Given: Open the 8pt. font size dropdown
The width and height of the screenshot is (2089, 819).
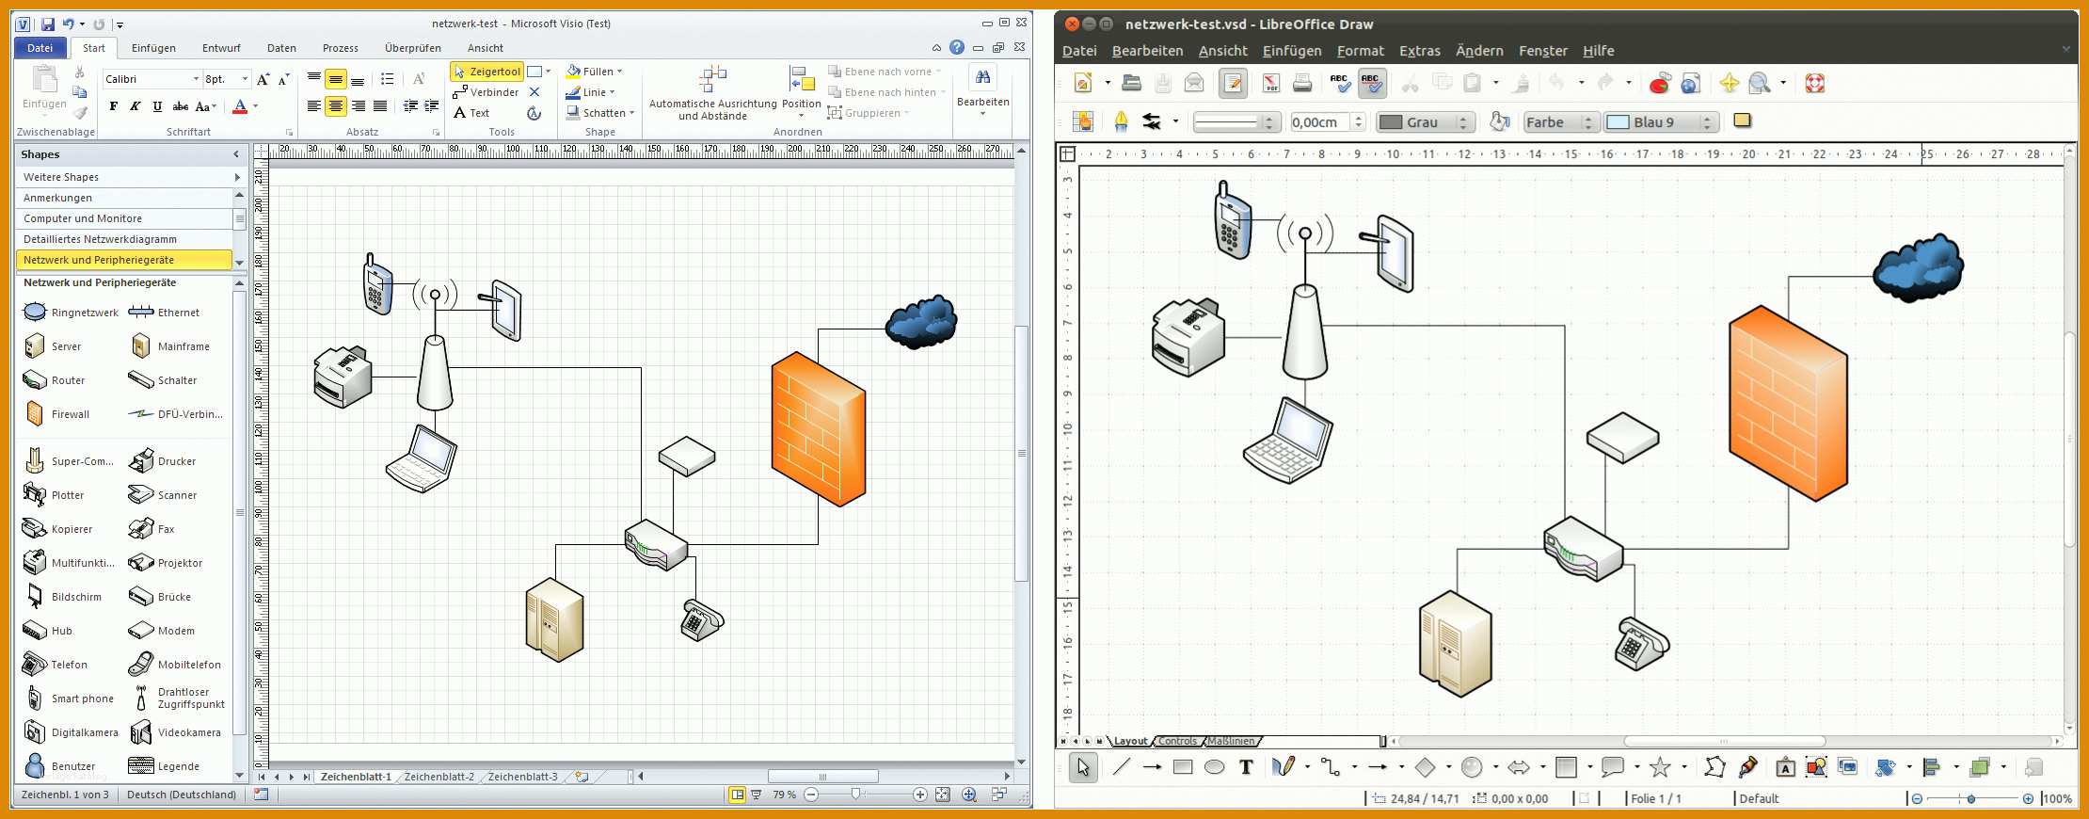Looking at the screenshot, I should [x=245, y=79].
